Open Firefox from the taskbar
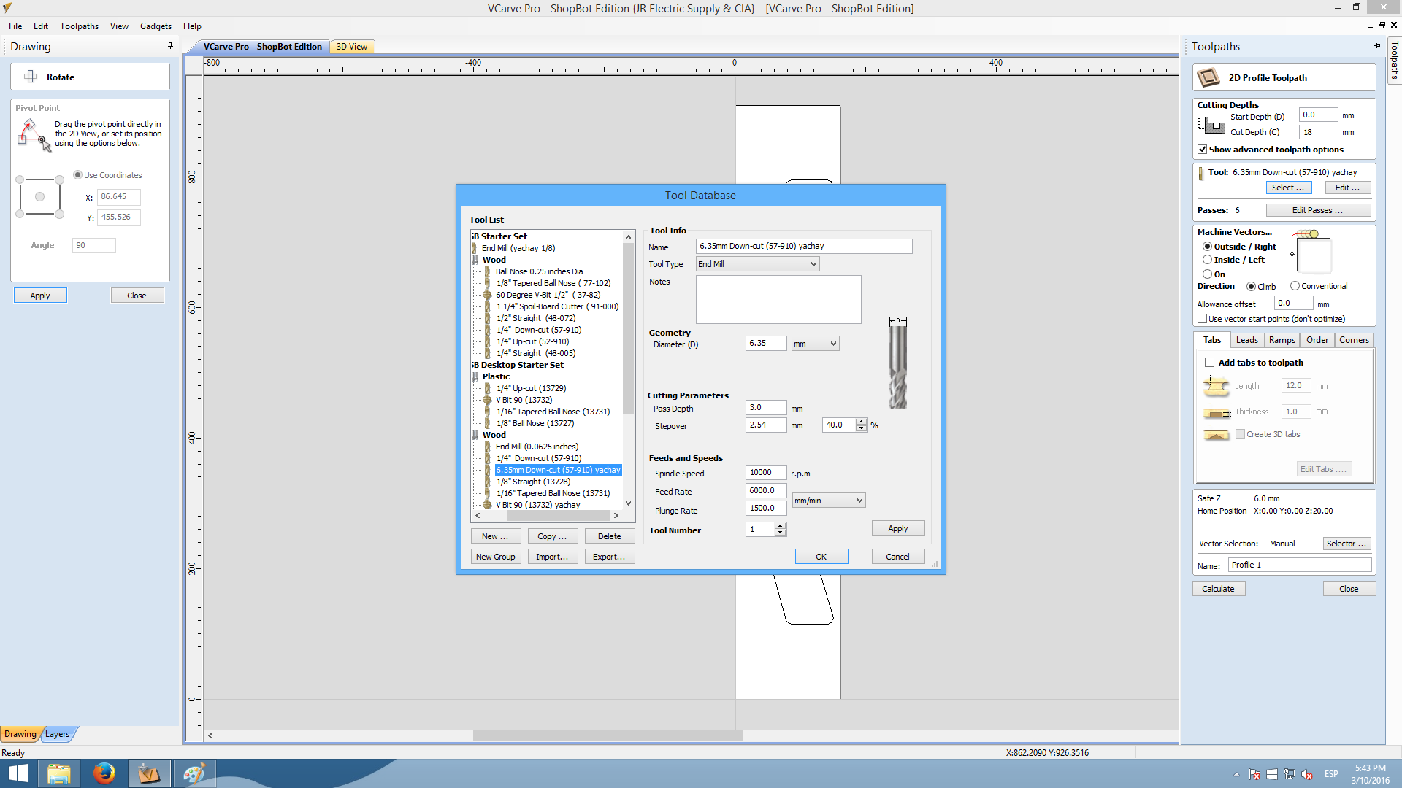The width and height of the screenshot is (1402, 788). (104, 773)
